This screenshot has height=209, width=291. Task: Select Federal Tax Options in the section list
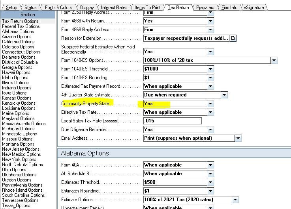(x=21, y=26)
